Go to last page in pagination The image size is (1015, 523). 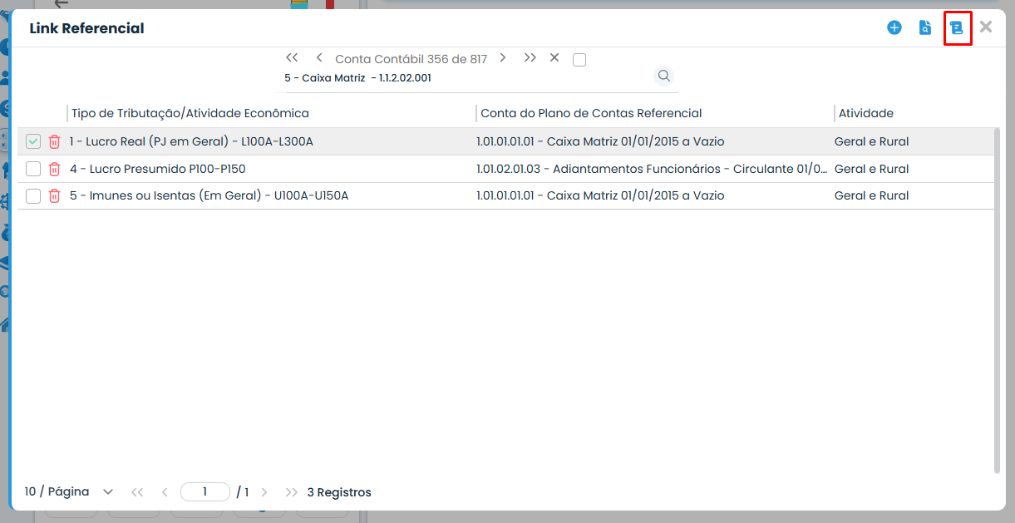pyautogui.click(x=291, y=492)
